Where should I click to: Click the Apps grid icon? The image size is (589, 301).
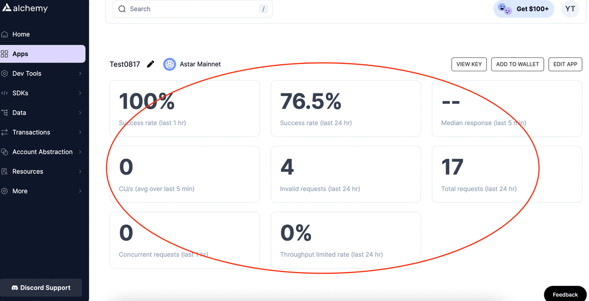tap(4, 54)
